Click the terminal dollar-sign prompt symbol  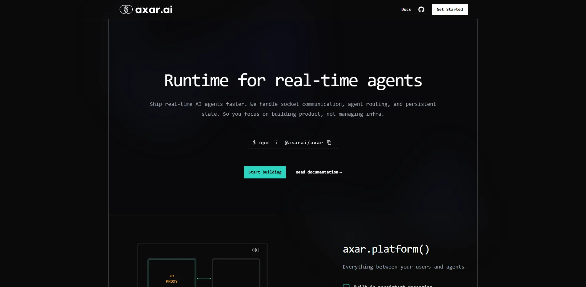pyautogui.click(x=254, y=142)
